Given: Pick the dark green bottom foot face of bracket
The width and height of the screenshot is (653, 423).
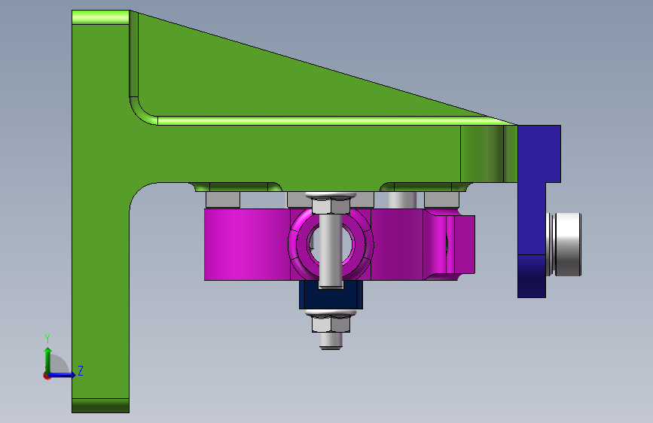Looking at the screenshot, I should point(100,406).
